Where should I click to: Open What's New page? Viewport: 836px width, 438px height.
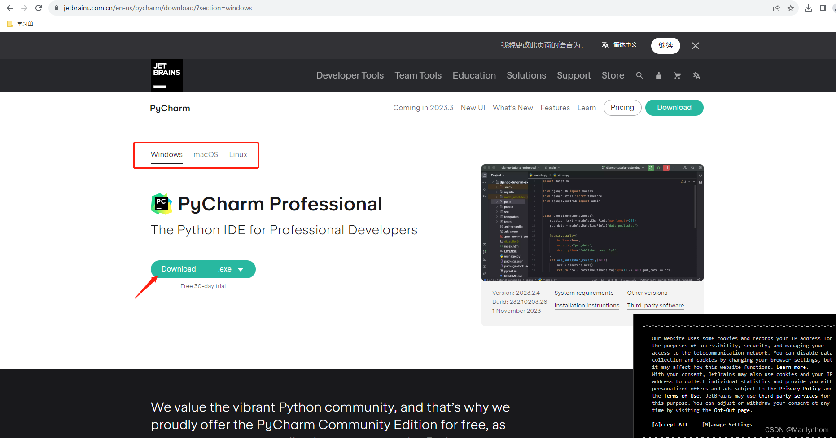tap(513, 108)
